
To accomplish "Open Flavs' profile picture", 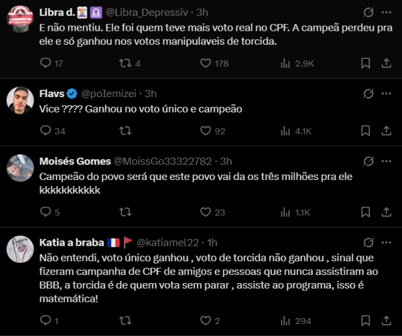I will point(20,100).
